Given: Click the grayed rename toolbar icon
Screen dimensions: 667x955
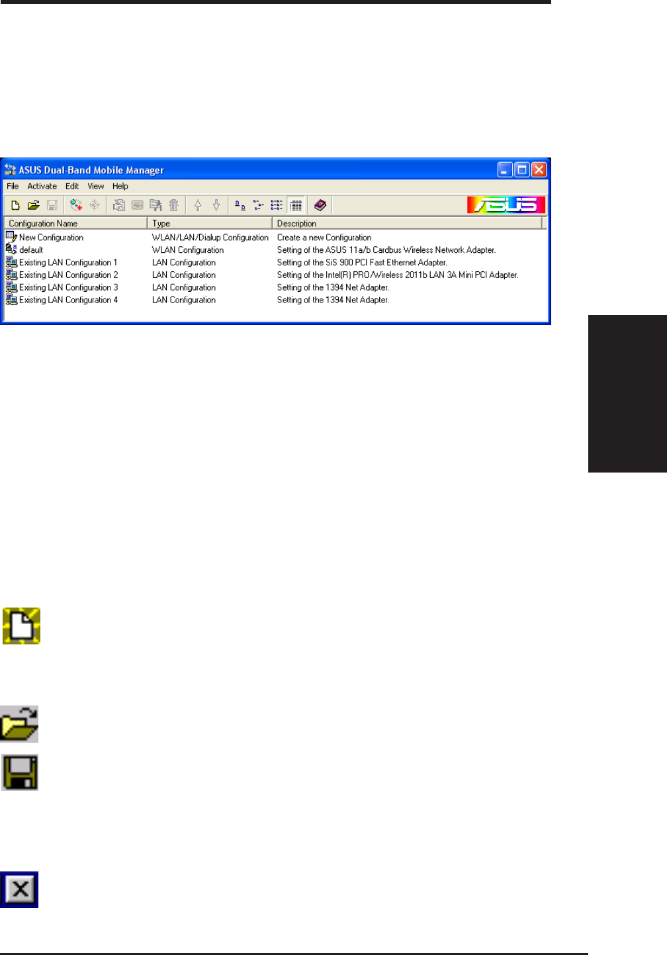Looking at the screenshot, I should (x=137, y=205).
